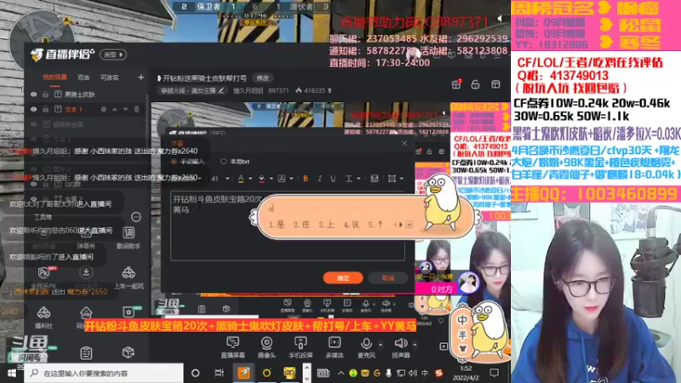Choose IME candidate 1.是

277,225
